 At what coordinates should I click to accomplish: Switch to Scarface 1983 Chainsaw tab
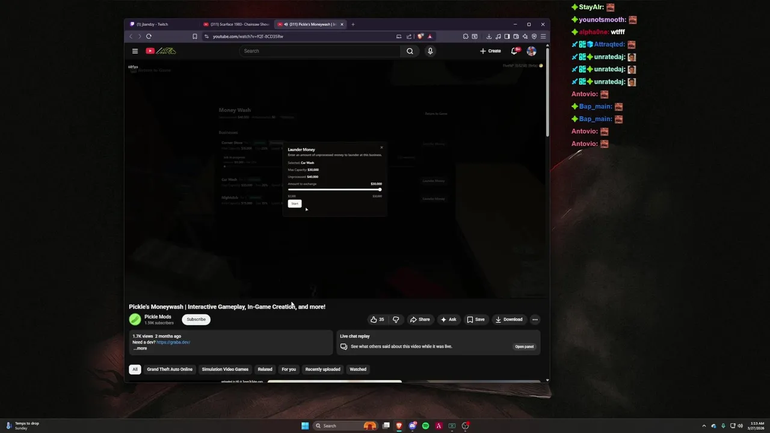click(237, 25)
